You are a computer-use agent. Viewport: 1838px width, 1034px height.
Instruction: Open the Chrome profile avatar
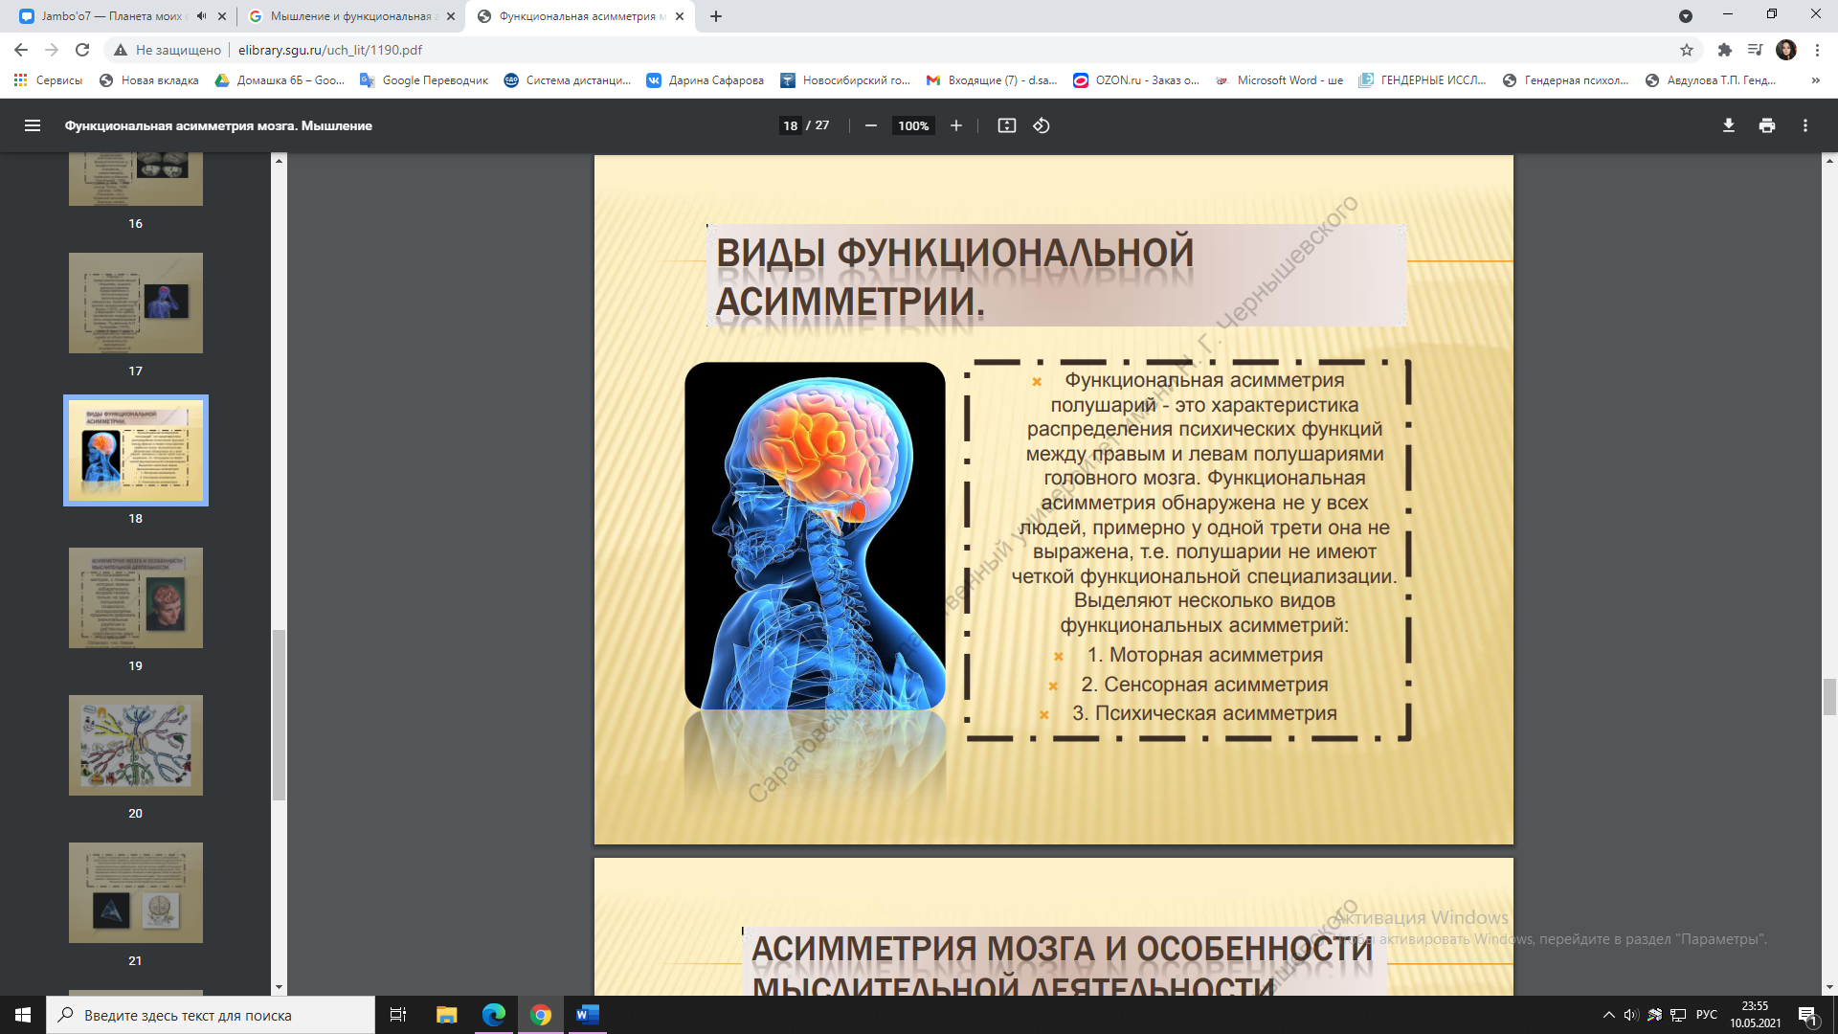coord(1786,50)
